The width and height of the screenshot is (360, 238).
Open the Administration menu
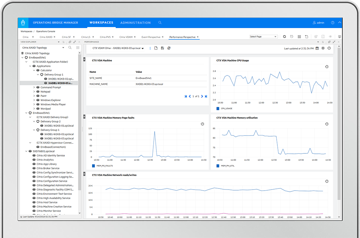135,23
